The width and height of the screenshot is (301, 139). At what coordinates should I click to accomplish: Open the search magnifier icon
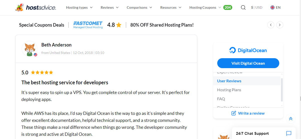coord(243,7)
